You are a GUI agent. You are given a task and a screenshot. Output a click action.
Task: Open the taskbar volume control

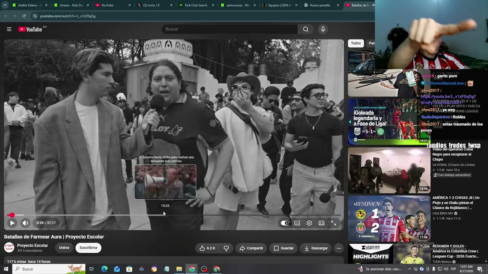[x=447, y=269]
